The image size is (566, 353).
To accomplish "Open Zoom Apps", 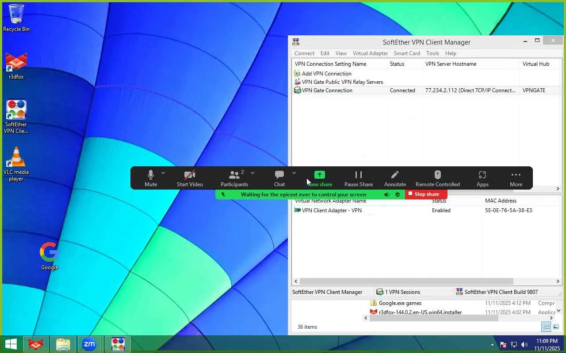I will [482, 178].
